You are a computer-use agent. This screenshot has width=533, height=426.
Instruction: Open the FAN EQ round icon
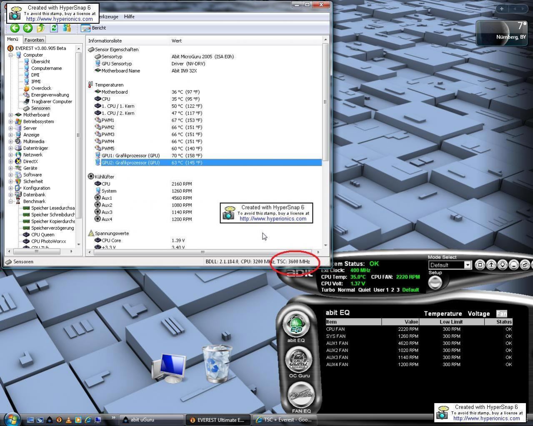click(301, 394)
